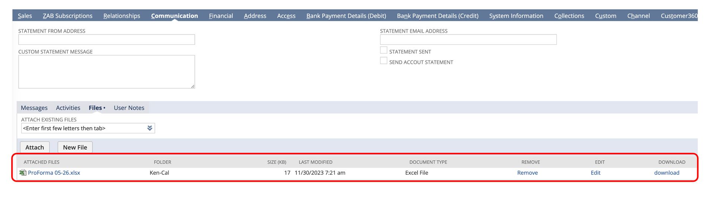Focus the Statement From Address field
715x198 pixels.
click(107, 40)
